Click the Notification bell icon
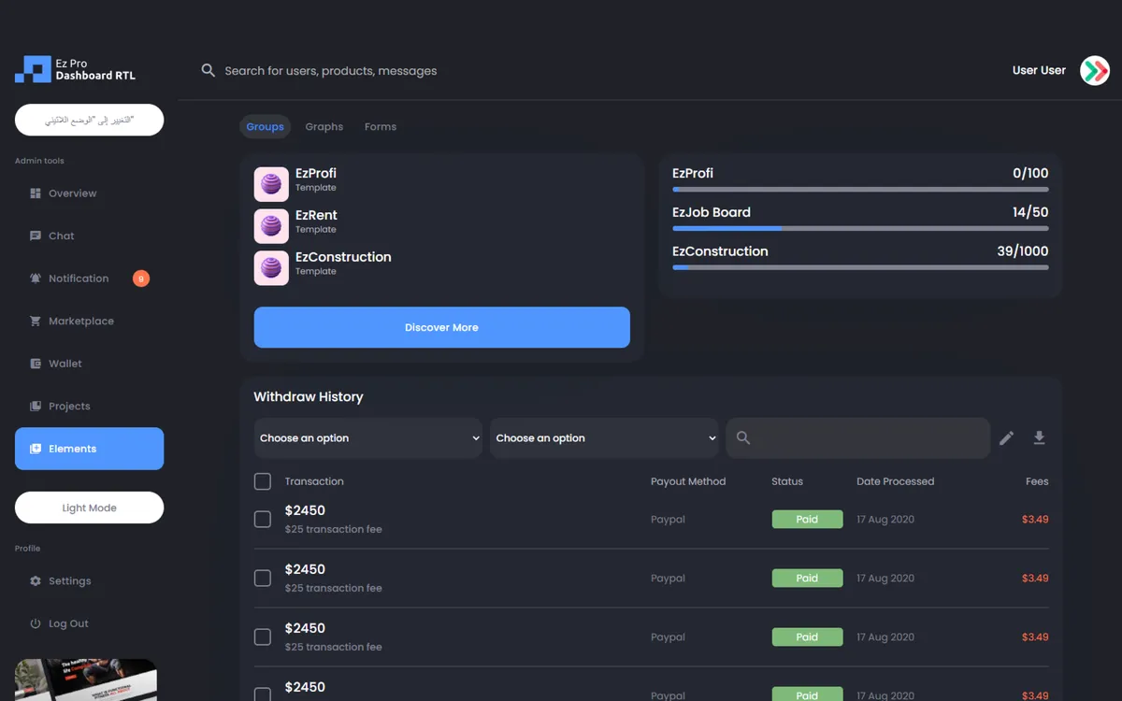 coord(36,279)
